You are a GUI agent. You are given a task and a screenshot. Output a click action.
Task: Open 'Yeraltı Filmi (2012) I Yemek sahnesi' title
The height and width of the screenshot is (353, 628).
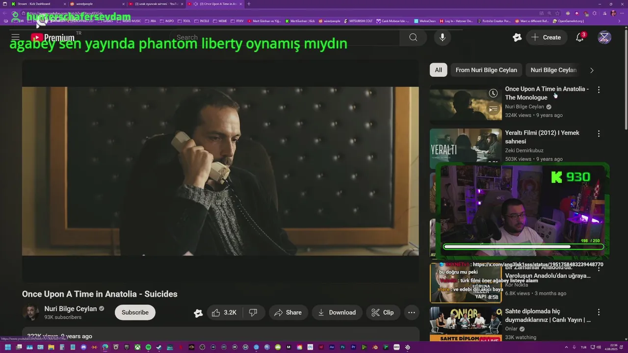542,137
